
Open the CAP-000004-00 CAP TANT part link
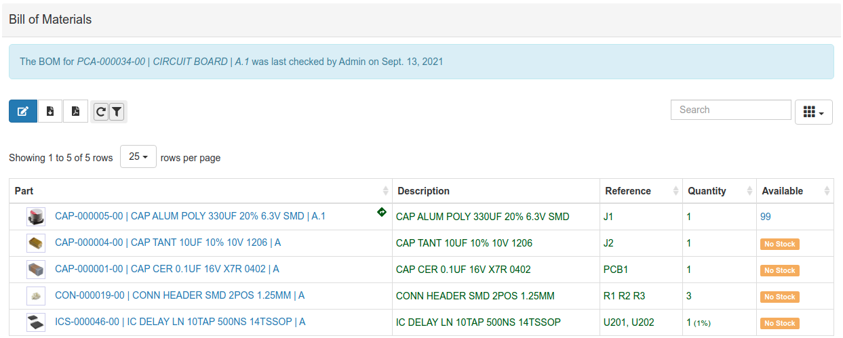coord(168,242)
